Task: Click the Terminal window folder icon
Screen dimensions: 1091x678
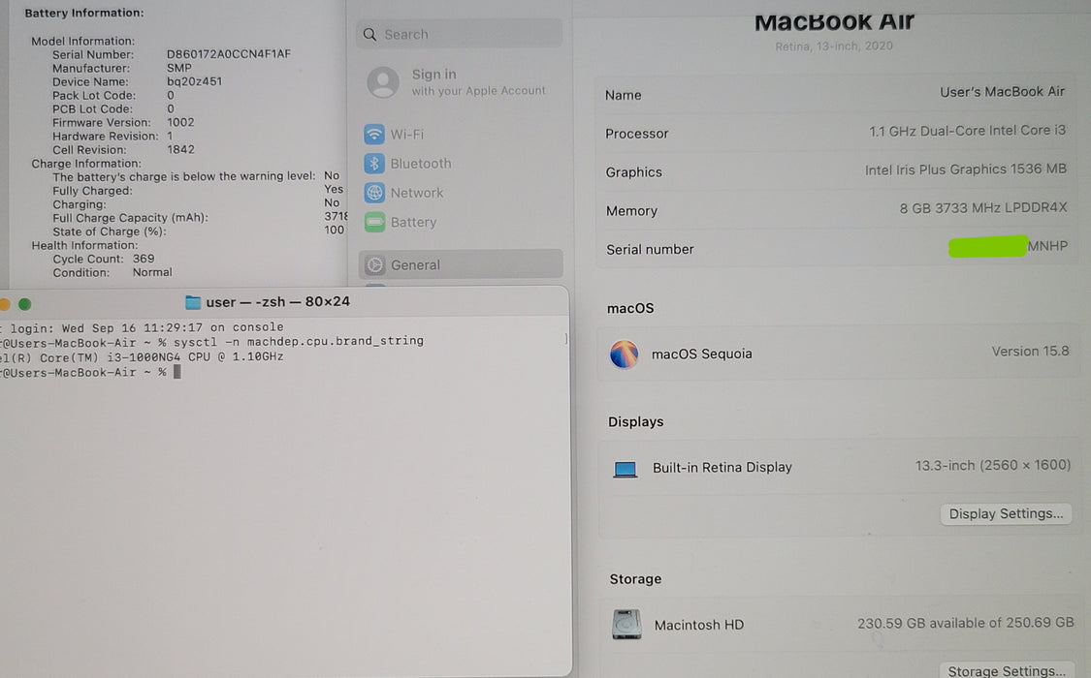Action: tap(193, 302)
